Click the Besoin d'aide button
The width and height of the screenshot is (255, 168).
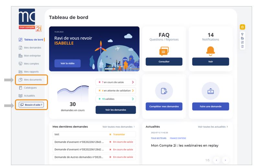(x=31, y=105)
